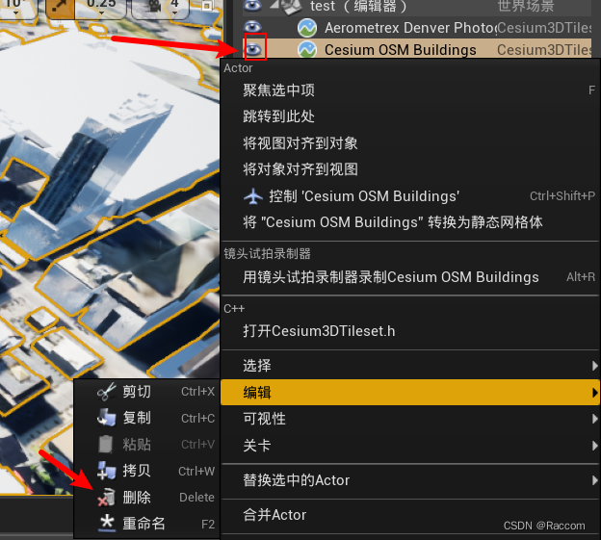Open the rotation snap value 10 dropdown
The width and height of the screenshot is (601, 540).
pyautogui.click(x=15, y=9)
